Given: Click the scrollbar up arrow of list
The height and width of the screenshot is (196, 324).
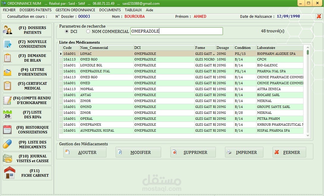Looking at the screenshot, I should click(308, 47).
